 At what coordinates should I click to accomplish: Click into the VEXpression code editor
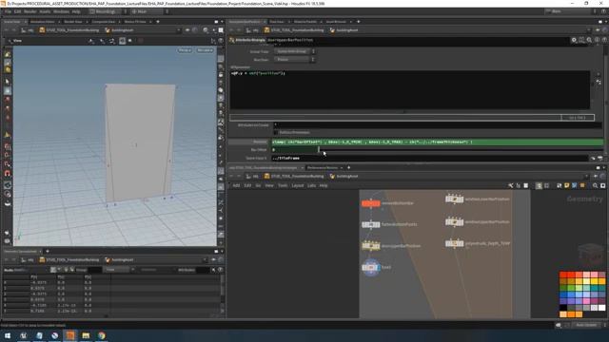coord(410,90)
